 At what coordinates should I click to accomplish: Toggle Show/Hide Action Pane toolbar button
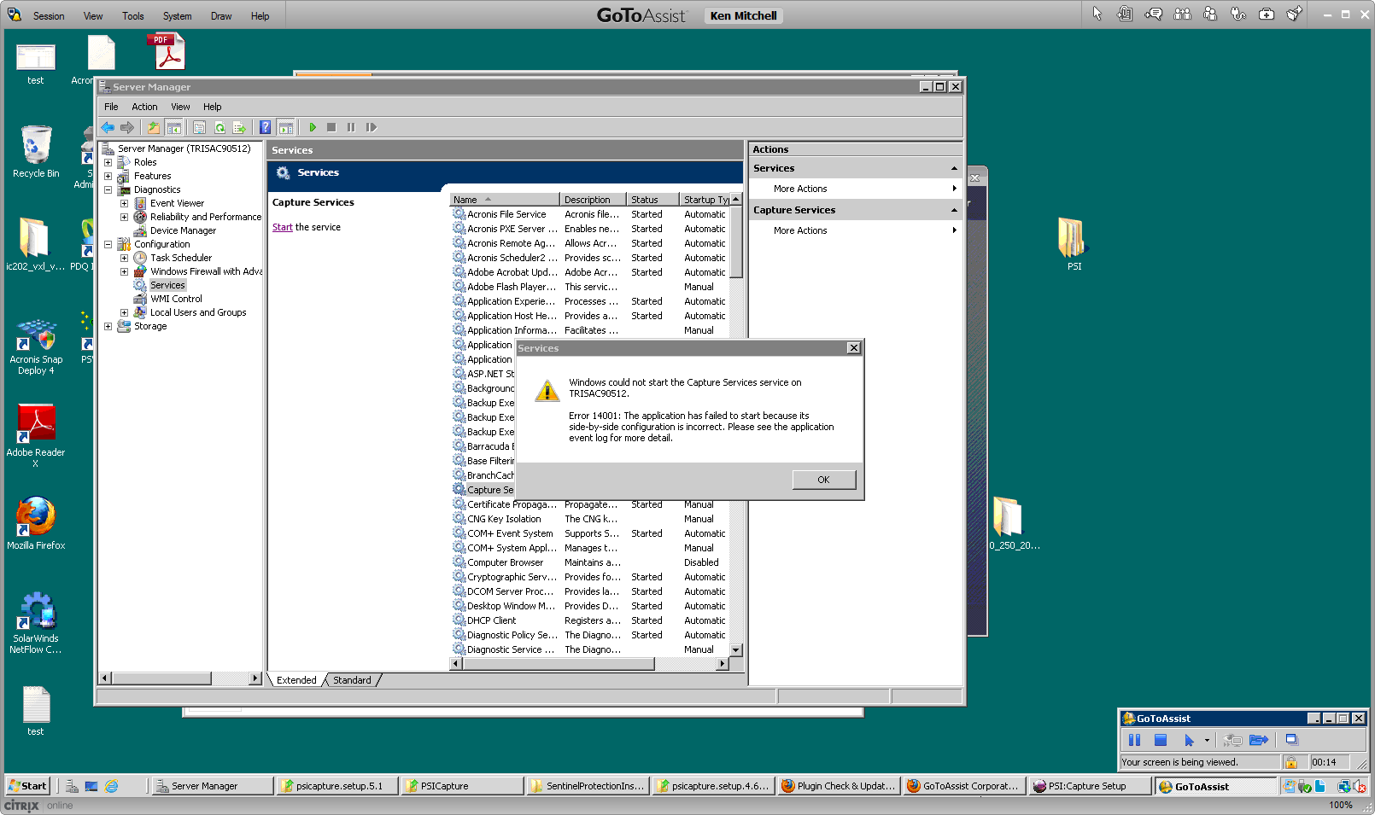point(286,127)
